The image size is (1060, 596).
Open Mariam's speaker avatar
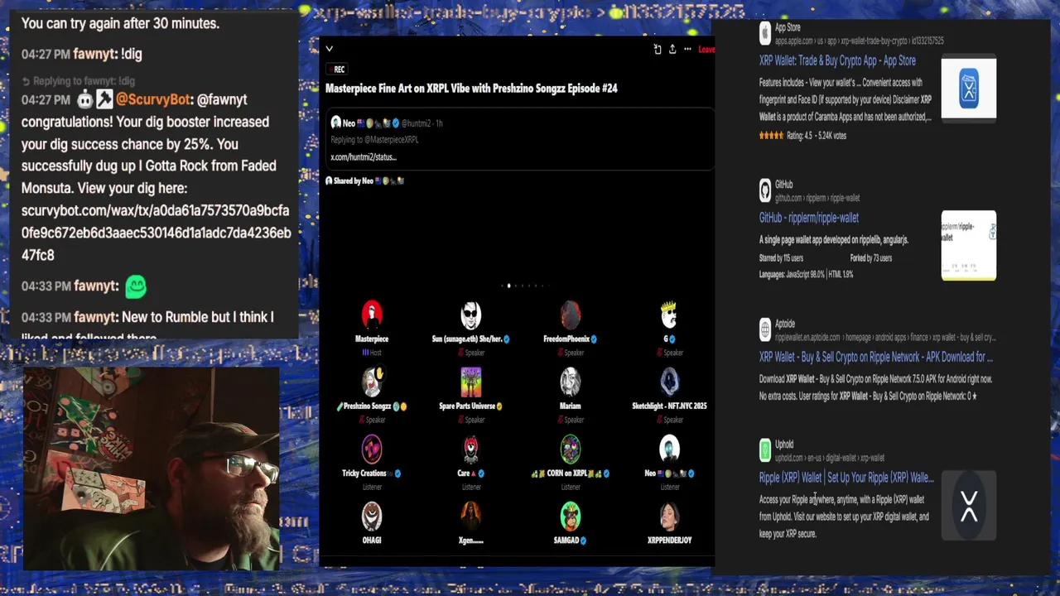(x=571, y=382)
